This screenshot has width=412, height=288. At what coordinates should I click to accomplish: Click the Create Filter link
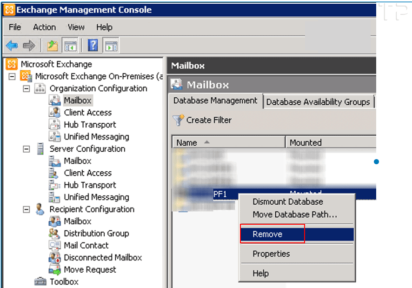click(209, 120)
